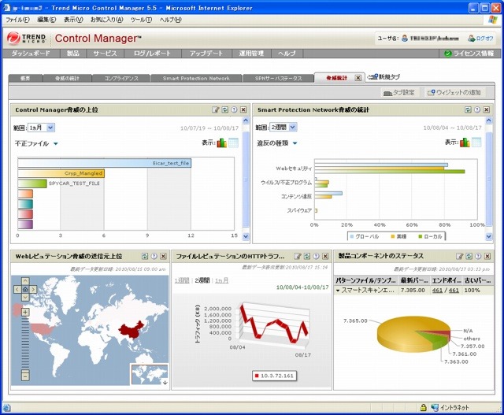Viewport: 504px width, 415px height.
Task: Select the 1週間 traffic range link
Action: click(x=182, y=280)
